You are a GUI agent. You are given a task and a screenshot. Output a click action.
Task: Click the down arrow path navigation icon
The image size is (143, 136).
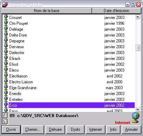click(x=5, y=122)
